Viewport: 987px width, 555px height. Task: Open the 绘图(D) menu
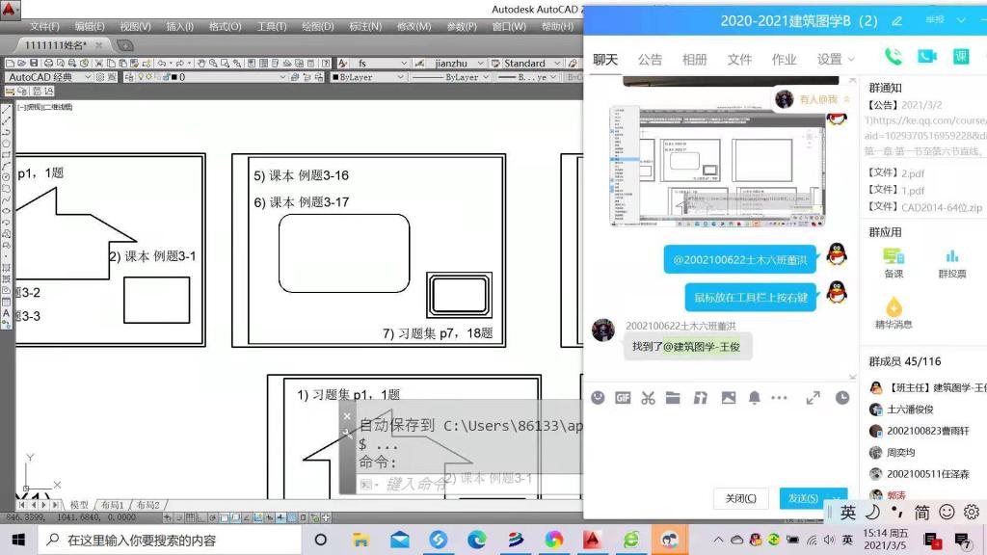(x=317, y=26)
